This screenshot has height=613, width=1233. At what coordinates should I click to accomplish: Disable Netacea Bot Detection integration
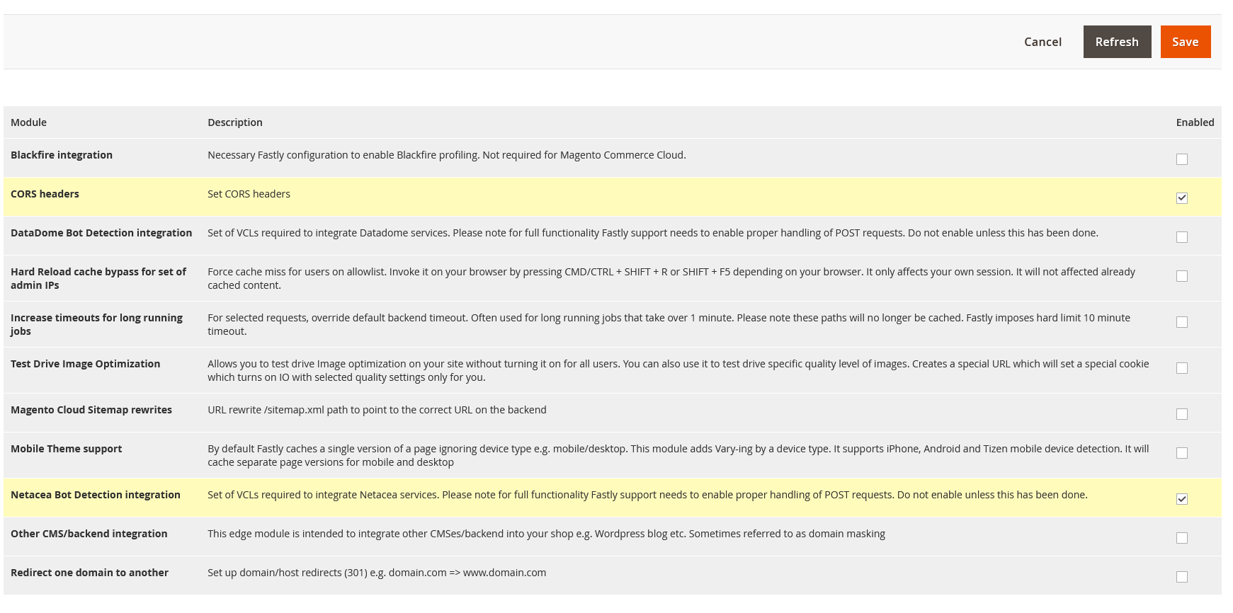(x=1181, y=499)
